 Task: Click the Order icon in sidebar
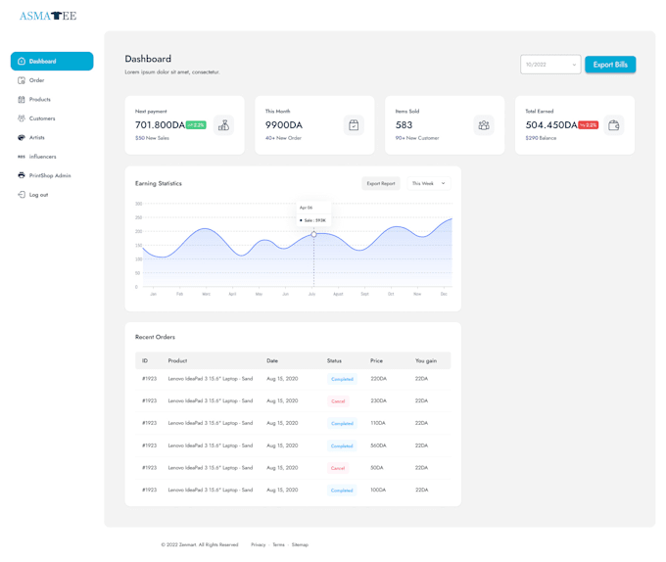[x=22, y=80]
